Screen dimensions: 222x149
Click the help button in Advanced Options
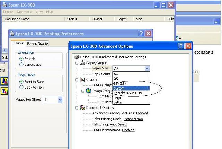tap(181, 46)
